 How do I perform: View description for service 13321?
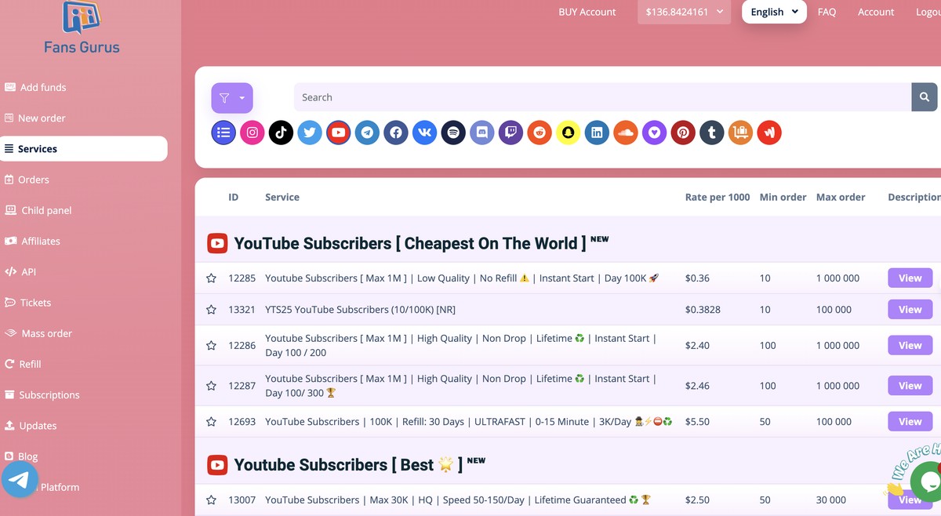click(x=910, y=310)
